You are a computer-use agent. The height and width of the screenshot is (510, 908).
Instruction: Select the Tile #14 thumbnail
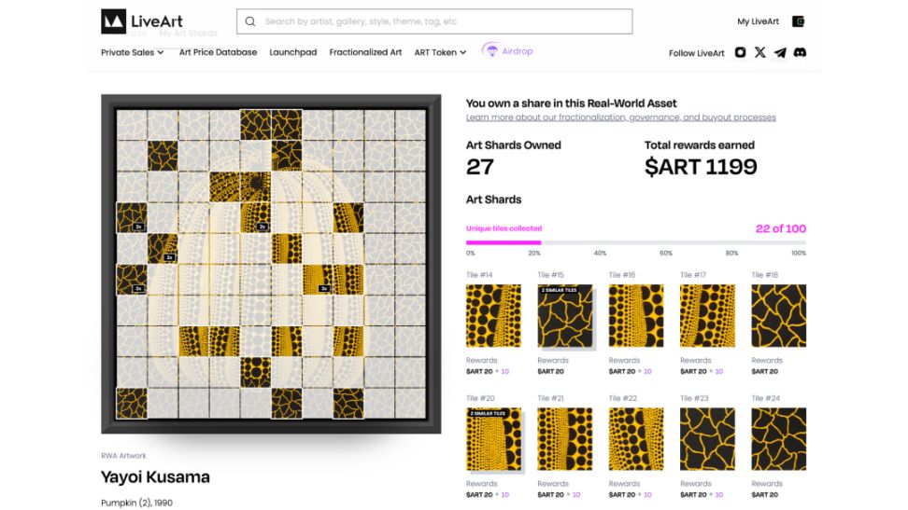click(493, 316)
